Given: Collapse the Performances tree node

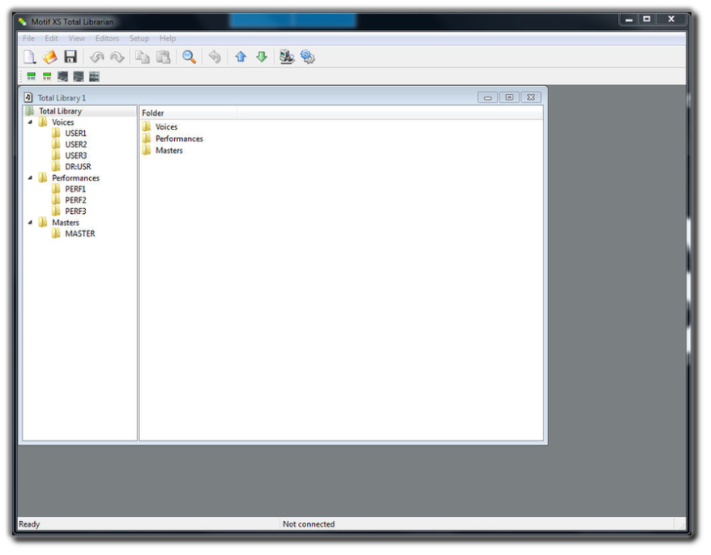Looking at the screenshot, I should click(31, 178).
